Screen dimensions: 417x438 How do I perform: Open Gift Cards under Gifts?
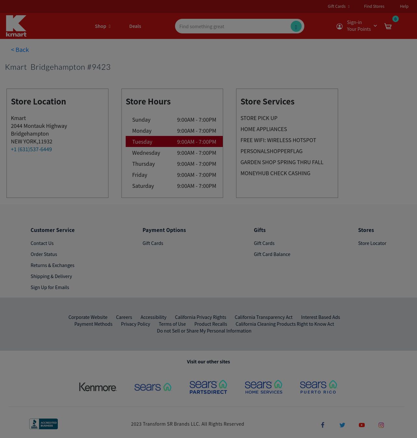264,243
